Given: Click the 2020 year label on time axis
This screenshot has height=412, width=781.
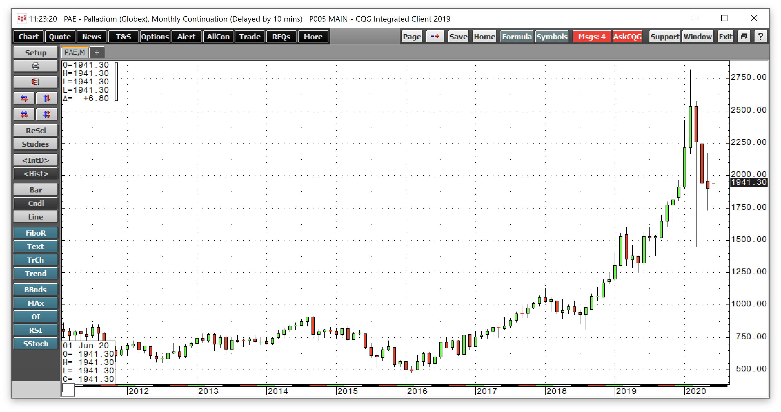Looking at the screenshot, I should (696, 391).
